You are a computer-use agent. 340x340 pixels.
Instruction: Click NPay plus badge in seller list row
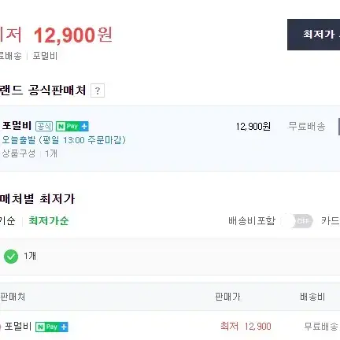(52, 327)
